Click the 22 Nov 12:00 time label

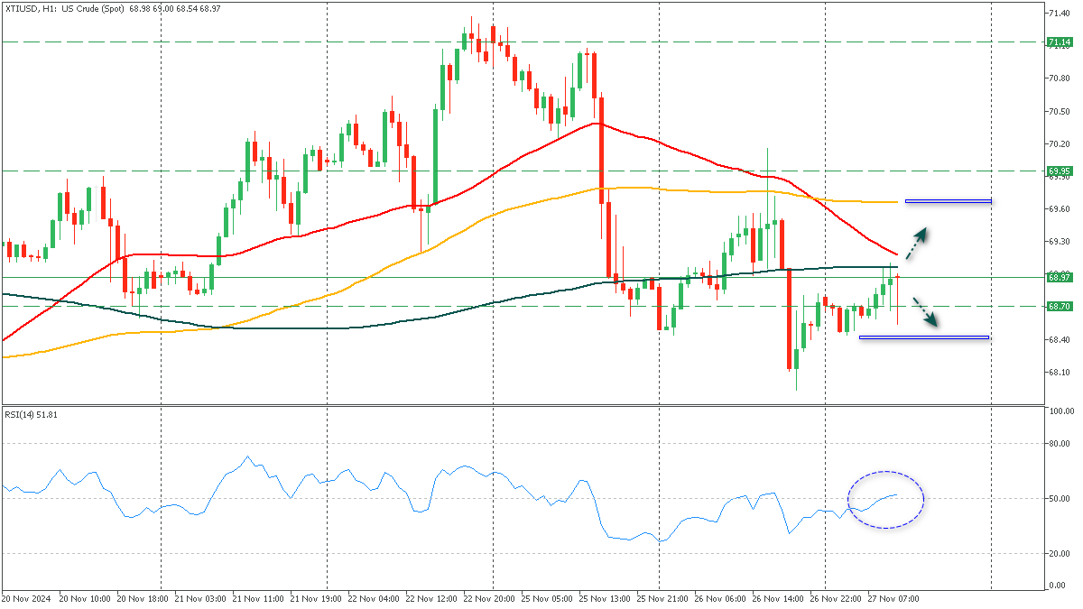[x=432, y=598]
